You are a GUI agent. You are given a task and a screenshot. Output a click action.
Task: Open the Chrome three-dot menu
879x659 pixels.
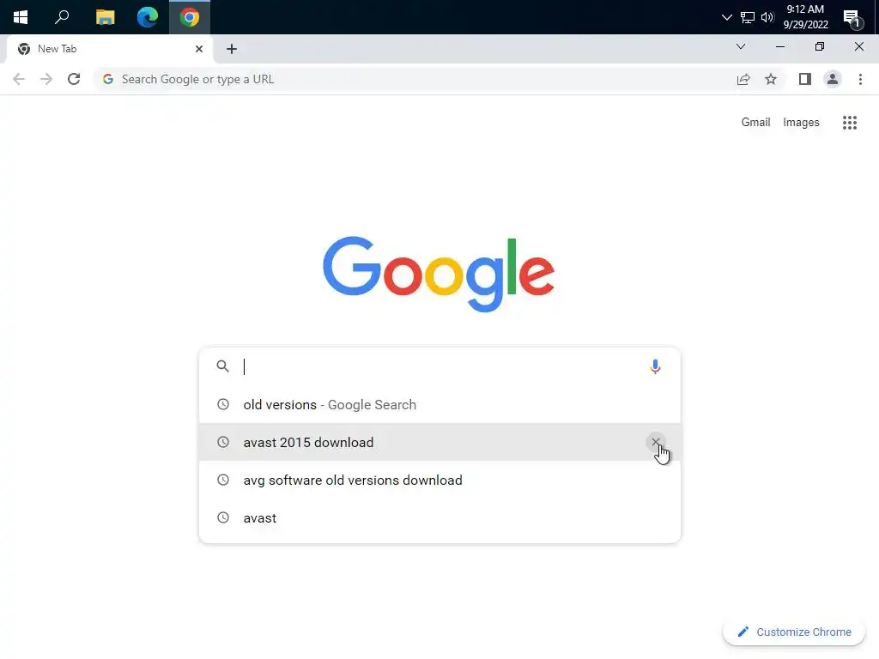click(860, 80)
